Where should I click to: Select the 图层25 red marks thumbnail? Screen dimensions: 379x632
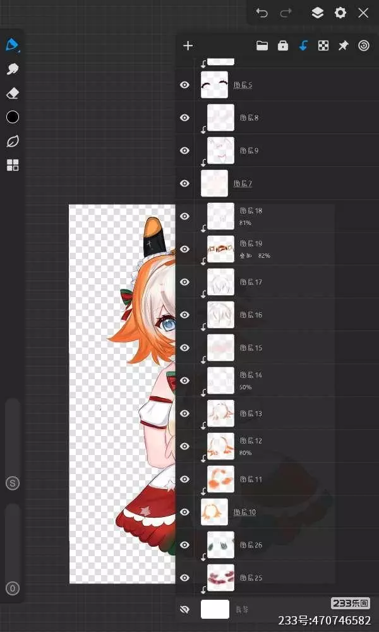220,578
